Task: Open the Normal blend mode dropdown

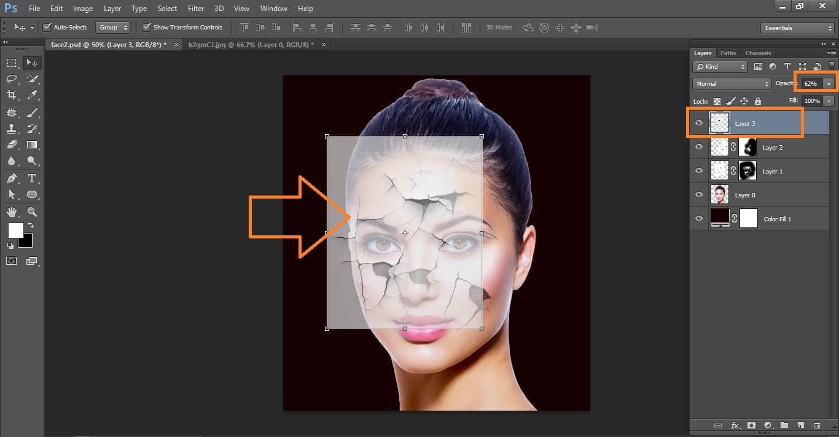Action: click(731, 83)
